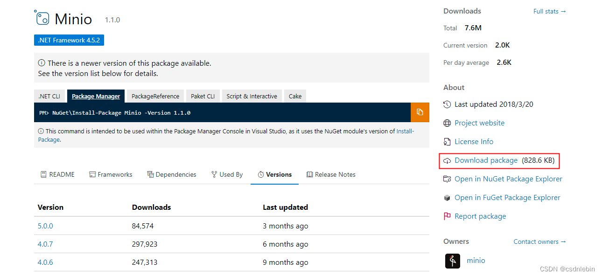Screen dimensions: 602x276
Task: Open version 4.0.7 link
Action: pyautogui.click(x=45, y=244)
